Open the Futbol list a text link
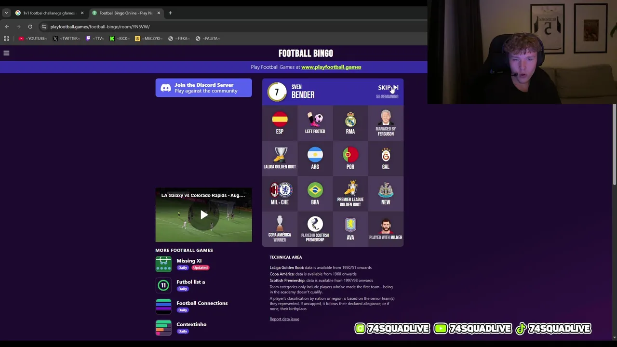This screenshot has height=347, width=617. click(x=190, y=282)
